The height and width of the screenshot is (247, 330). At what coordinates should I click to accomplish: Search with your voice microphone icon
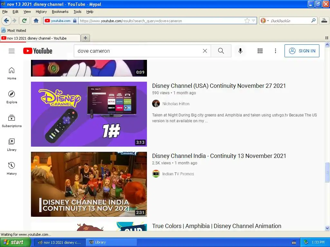point(240,51)
